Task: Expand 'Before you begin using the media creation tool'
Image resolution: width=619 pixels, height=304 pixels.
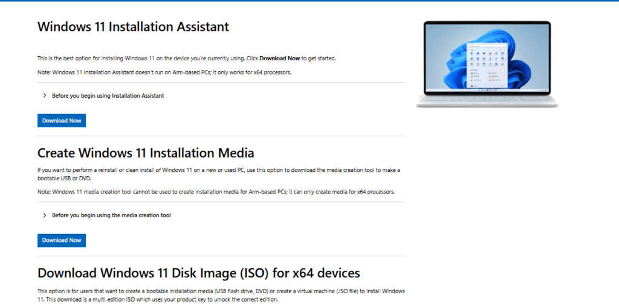Action: [x=111, y=215]
